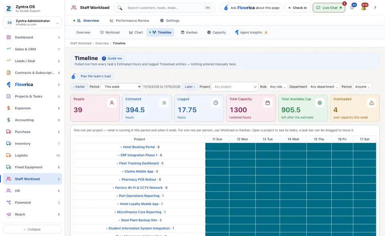Open the Fleet Tracking Dashboard project link

click(139, 163)
